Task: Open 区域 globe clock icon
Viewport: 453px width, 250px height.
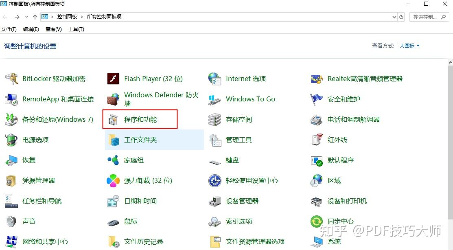Action: (317, 181)
